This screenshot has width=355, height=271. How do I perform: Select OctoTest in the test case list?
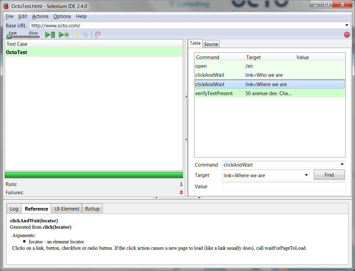(17, 52)
